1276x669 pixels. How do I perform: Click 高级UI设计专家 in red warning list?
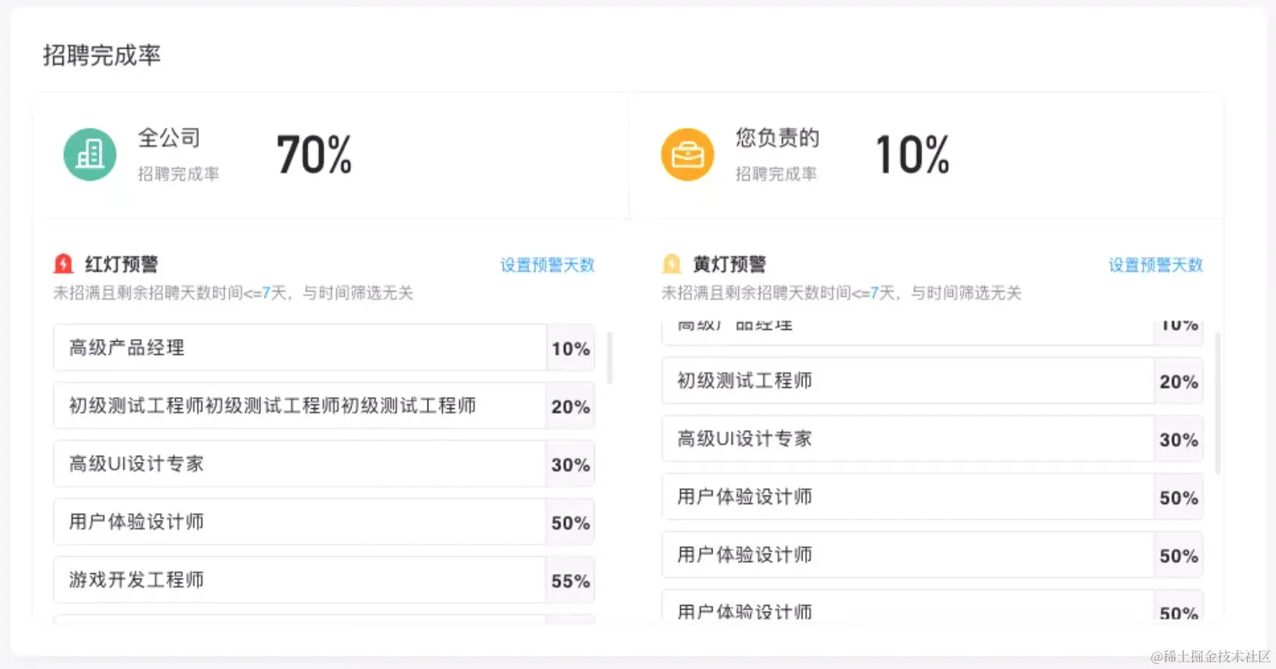point(300,464)
